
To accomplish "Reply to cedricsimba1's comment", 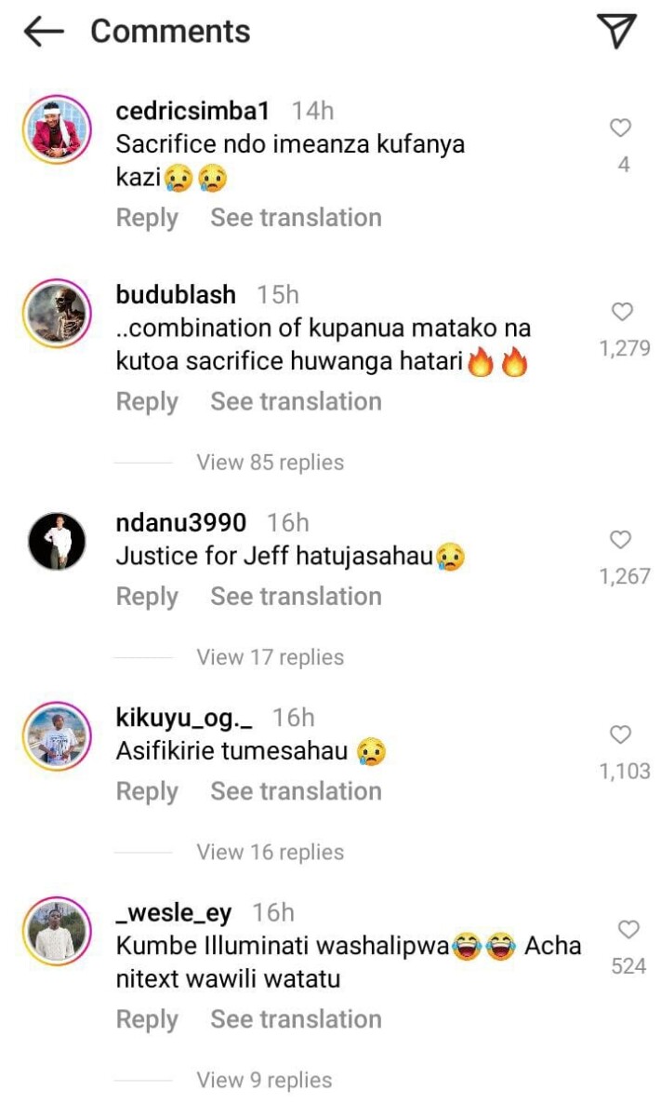I will (147, 219).
